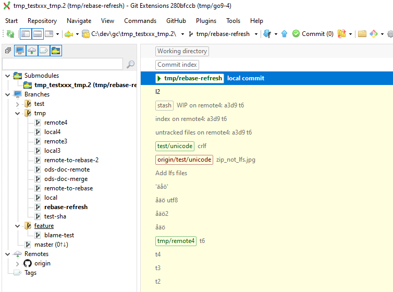Screen dimensions: 393x292
Task: Open the repository path dropdown arrow
Action: click(182, 34)
